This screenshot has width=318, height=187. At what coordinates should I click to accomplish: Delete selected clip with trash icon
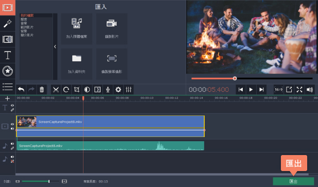pos(42,90)
